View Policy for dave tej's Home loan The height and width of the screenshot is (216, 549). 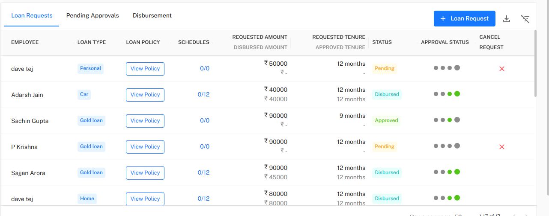coord(145,198)
